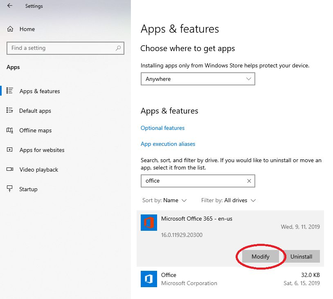This screenshot has width=333, height=299.
Task: Open the Home settings page
Action: (27, 29)
